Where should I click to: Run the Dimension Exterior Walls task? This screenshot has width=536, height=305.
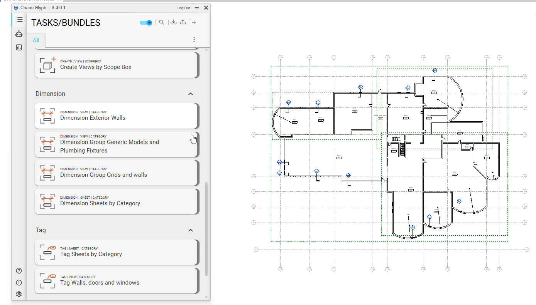coord(116,116)
